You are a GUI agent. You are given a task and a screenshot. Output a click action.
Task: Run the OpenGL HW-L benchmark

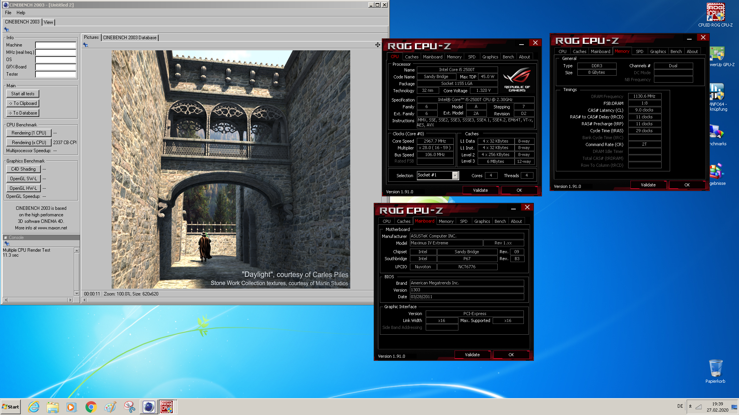tap(23, 188)
